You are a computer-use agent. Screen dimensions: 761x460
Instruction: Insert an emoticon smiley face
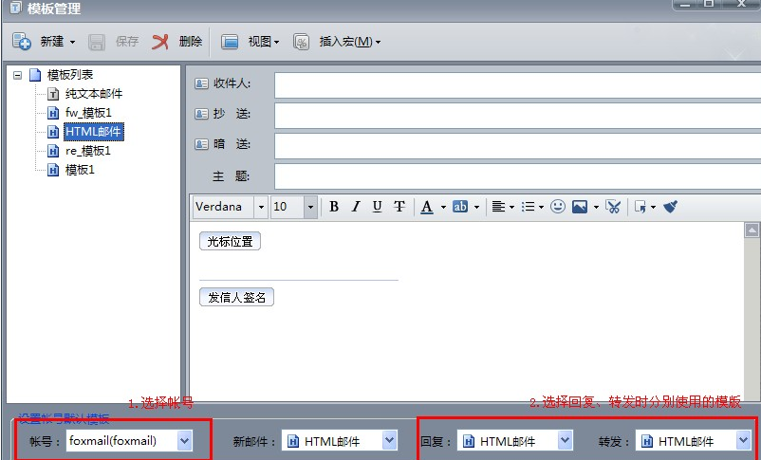pyautogui.click(x=558, y=207)
